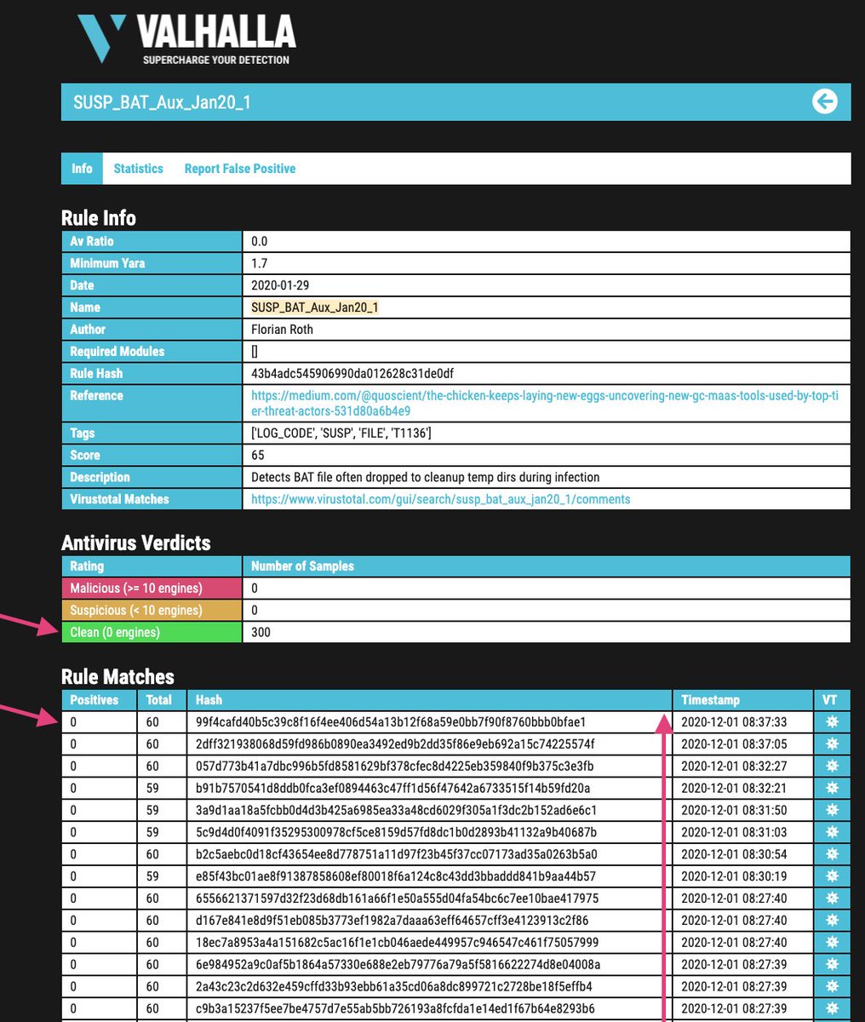Open VT icon for hash starting 3a9d1aa1
Screen dimensions: 865x1022
coord(832,811)
